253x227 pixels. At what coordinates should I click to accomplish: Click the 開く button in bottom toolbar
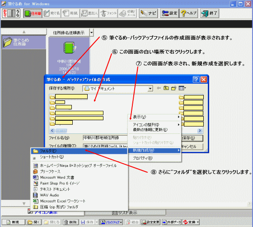pyautogui.click(x=34, y=222)
